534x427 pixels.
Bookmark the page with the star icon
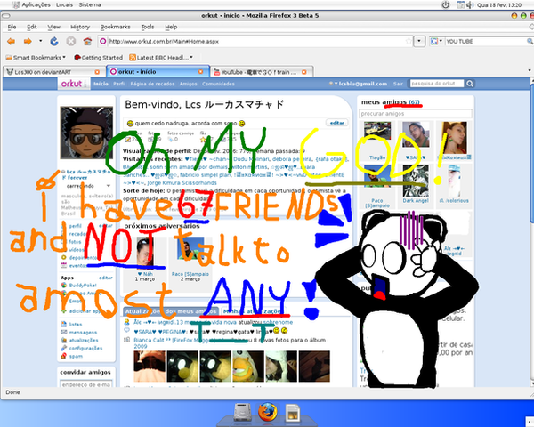point(409,42)
